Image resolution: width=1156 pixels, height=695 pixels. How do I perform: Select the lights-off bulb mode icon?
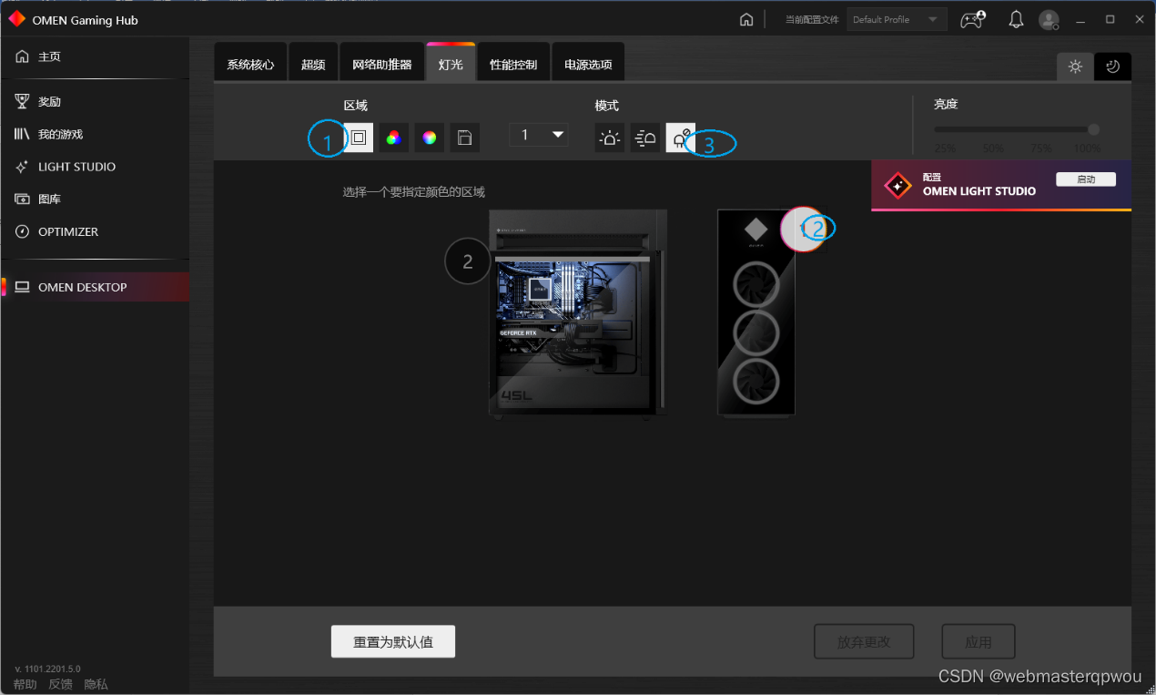681,138
